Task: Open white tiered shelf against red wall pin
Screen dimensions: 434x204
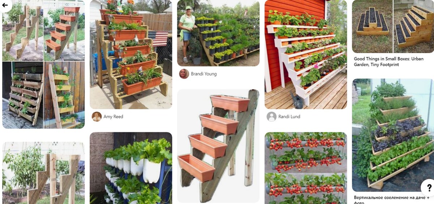Action: pyautogui.click(x=306, y=55)
